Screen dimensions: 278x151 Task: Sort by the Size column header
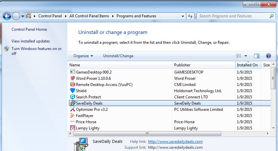[266, 65]
